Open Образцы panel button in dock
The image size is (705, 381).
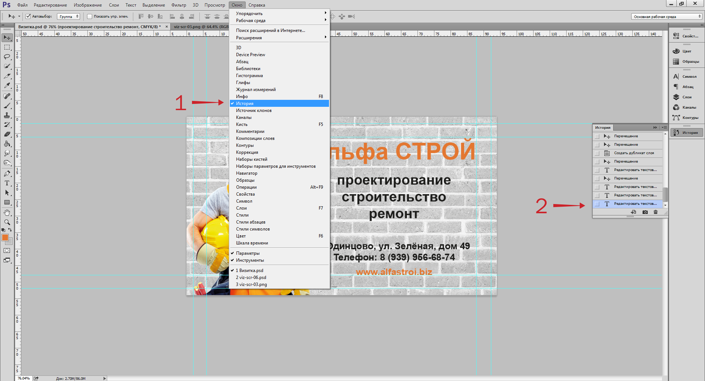pos(687,61)
